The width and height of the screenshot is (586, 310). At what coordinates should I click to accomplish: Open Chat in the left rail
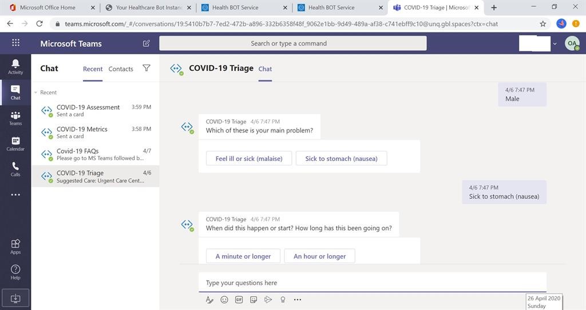tap(15, 92)
